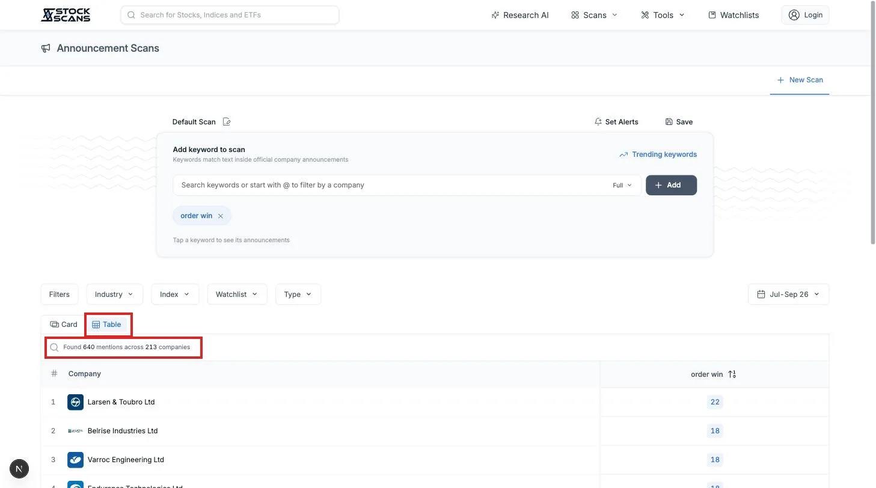The height and width of the screenshot is (488, 876).
Task: Click Larsen & Toubro's order win count 22
Action: pyautogui.click(x=715, y=402)
